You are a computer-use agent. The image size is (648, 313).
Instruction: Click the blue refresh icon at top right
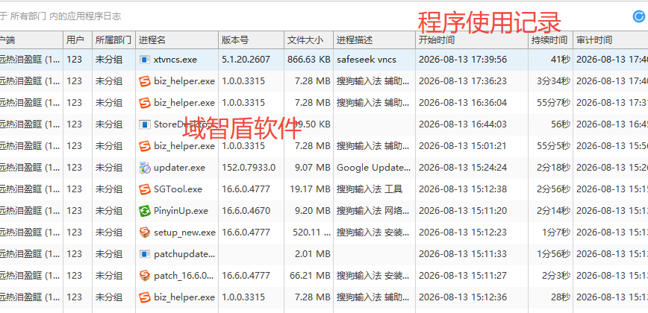click(x=638, y=16)
